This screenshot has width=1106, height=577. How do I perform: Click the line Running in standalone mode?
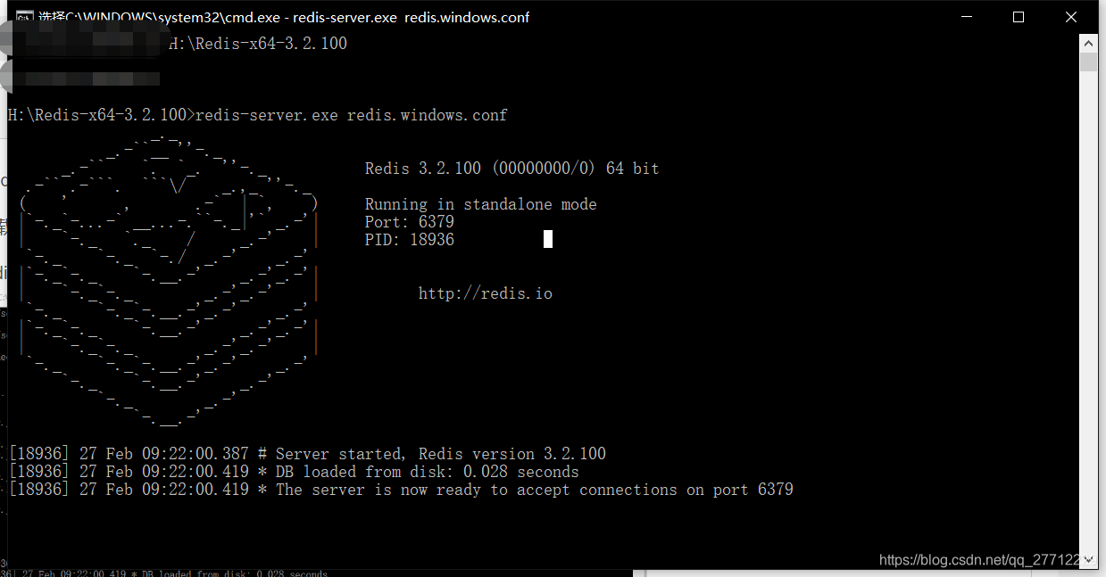[481, 204]
